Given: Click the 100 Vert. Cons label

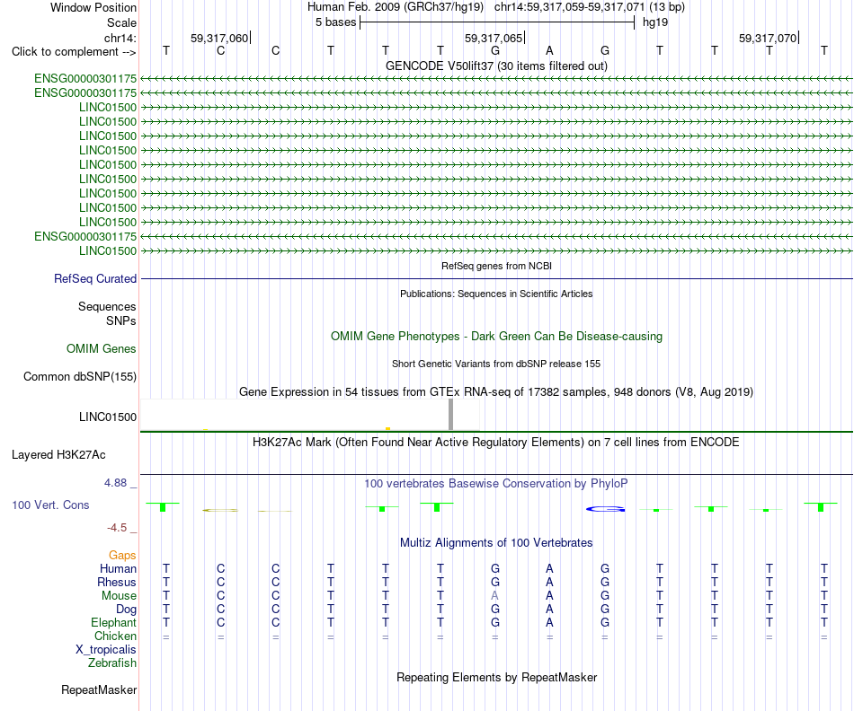Looking at the screenshot, I should (x=50, y=505).
